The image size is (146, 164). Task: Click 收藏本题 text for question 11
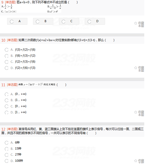141,113
